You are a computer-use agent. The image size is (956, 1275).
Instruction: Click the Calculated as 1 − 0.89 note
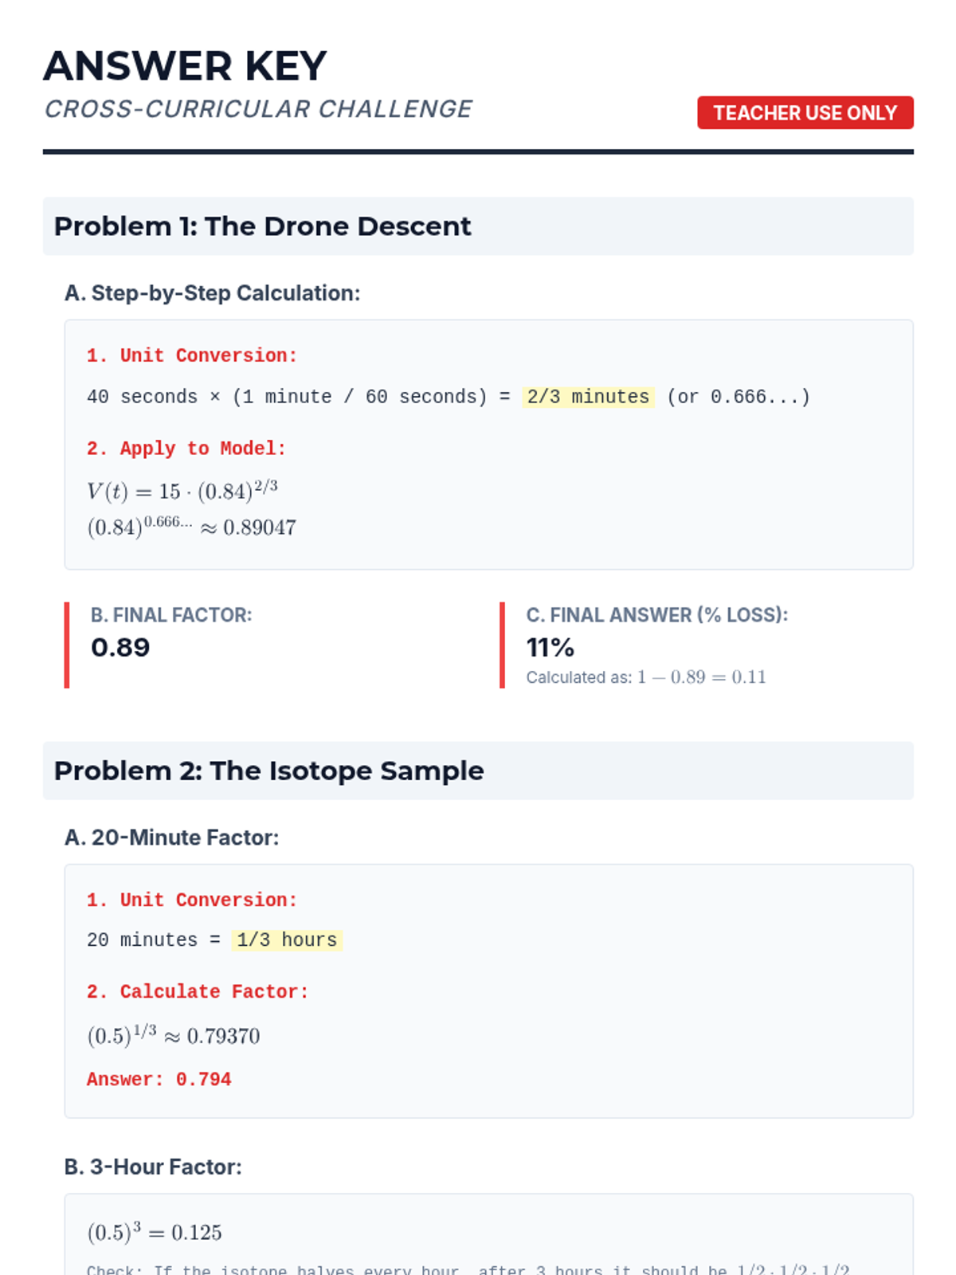coord(645,677)
